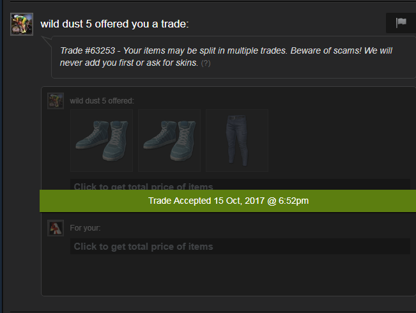This screenshot has height=313, width=416.
Task: Open wild dust 5's large avatar
Action: click(x=22, y=24)
